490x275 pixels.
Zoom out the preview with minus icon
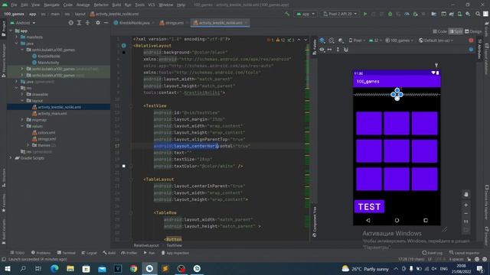[x=466, y=214]
